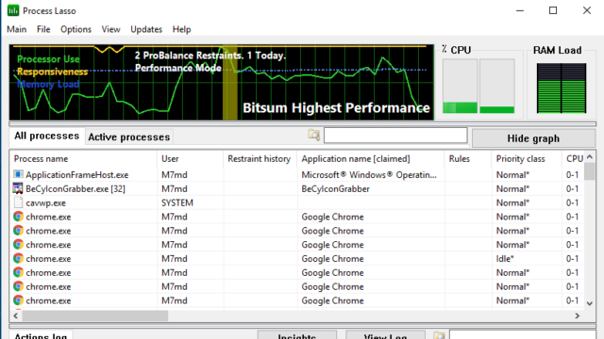Click the vertical scrollbar thumb
The image size is (604, 339).
[590, 171]
